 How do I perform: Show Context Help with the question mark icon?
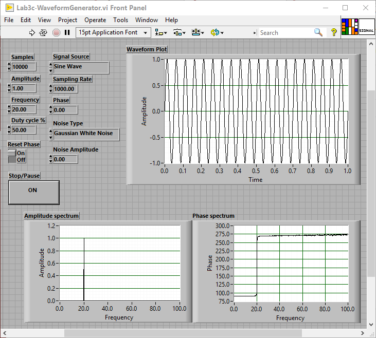[334, 32]
